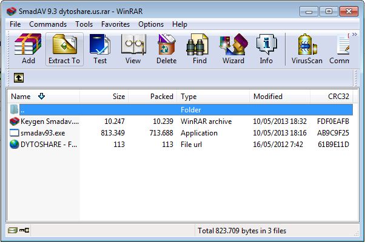Viewport: 365px width, 243px height.
Task: Click the window resize grip corner
Action: click(356, 233)
